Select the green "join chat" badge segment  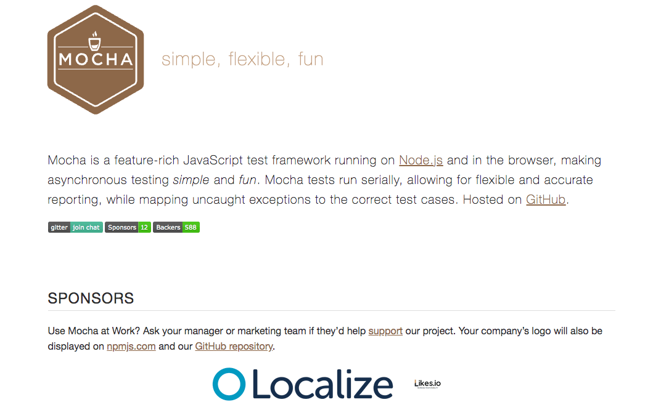pos(86,227)
